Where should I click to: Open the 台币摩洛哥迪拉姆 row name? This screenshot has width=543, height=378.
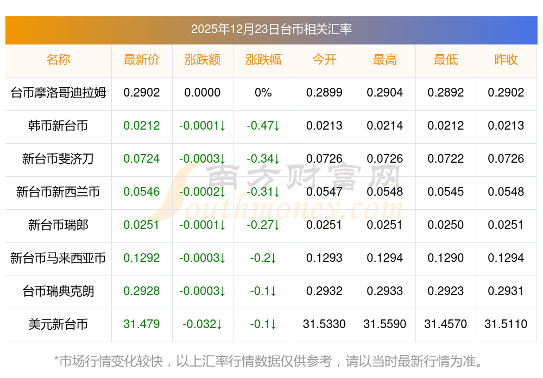(x=58, y=93)
